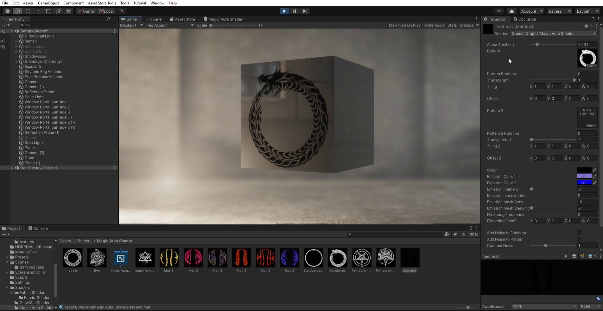The width and height of the screenshot is (603, 311).
Task: Click Select button on Pattern 2 texture
Action: [x=591, y=126]
